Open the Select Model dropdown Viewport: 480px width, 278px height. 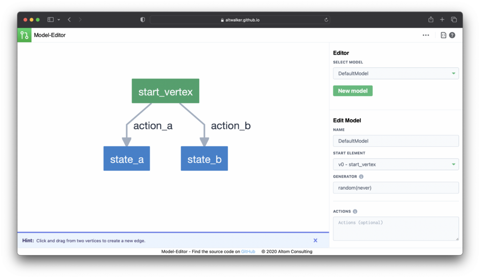pos(396,73)
